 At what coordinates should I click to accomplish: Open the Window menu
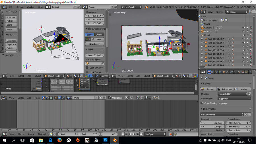(30, 7)
